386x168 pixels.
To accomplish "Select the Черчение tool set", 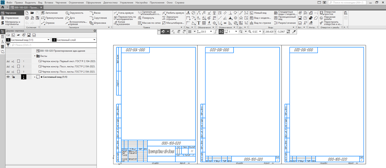I will [x=12, y=13].
